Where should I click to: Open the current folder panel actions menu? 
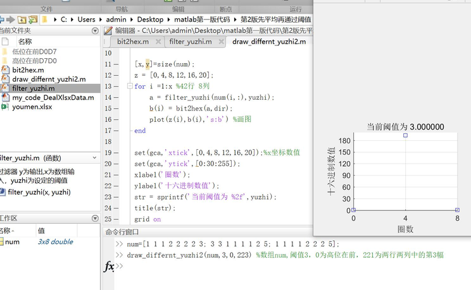(95, 30)
